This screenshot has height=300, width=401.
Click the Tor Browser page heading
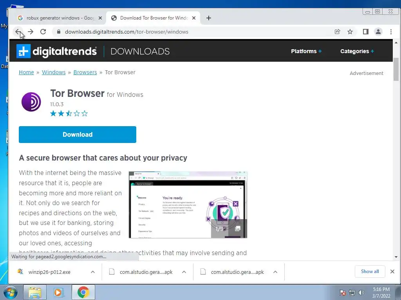click(77, 94)
